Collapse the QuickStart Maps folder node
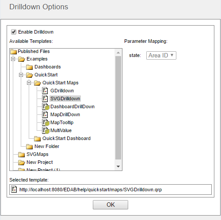Viewport: 221px width, 220px height. 29,83
